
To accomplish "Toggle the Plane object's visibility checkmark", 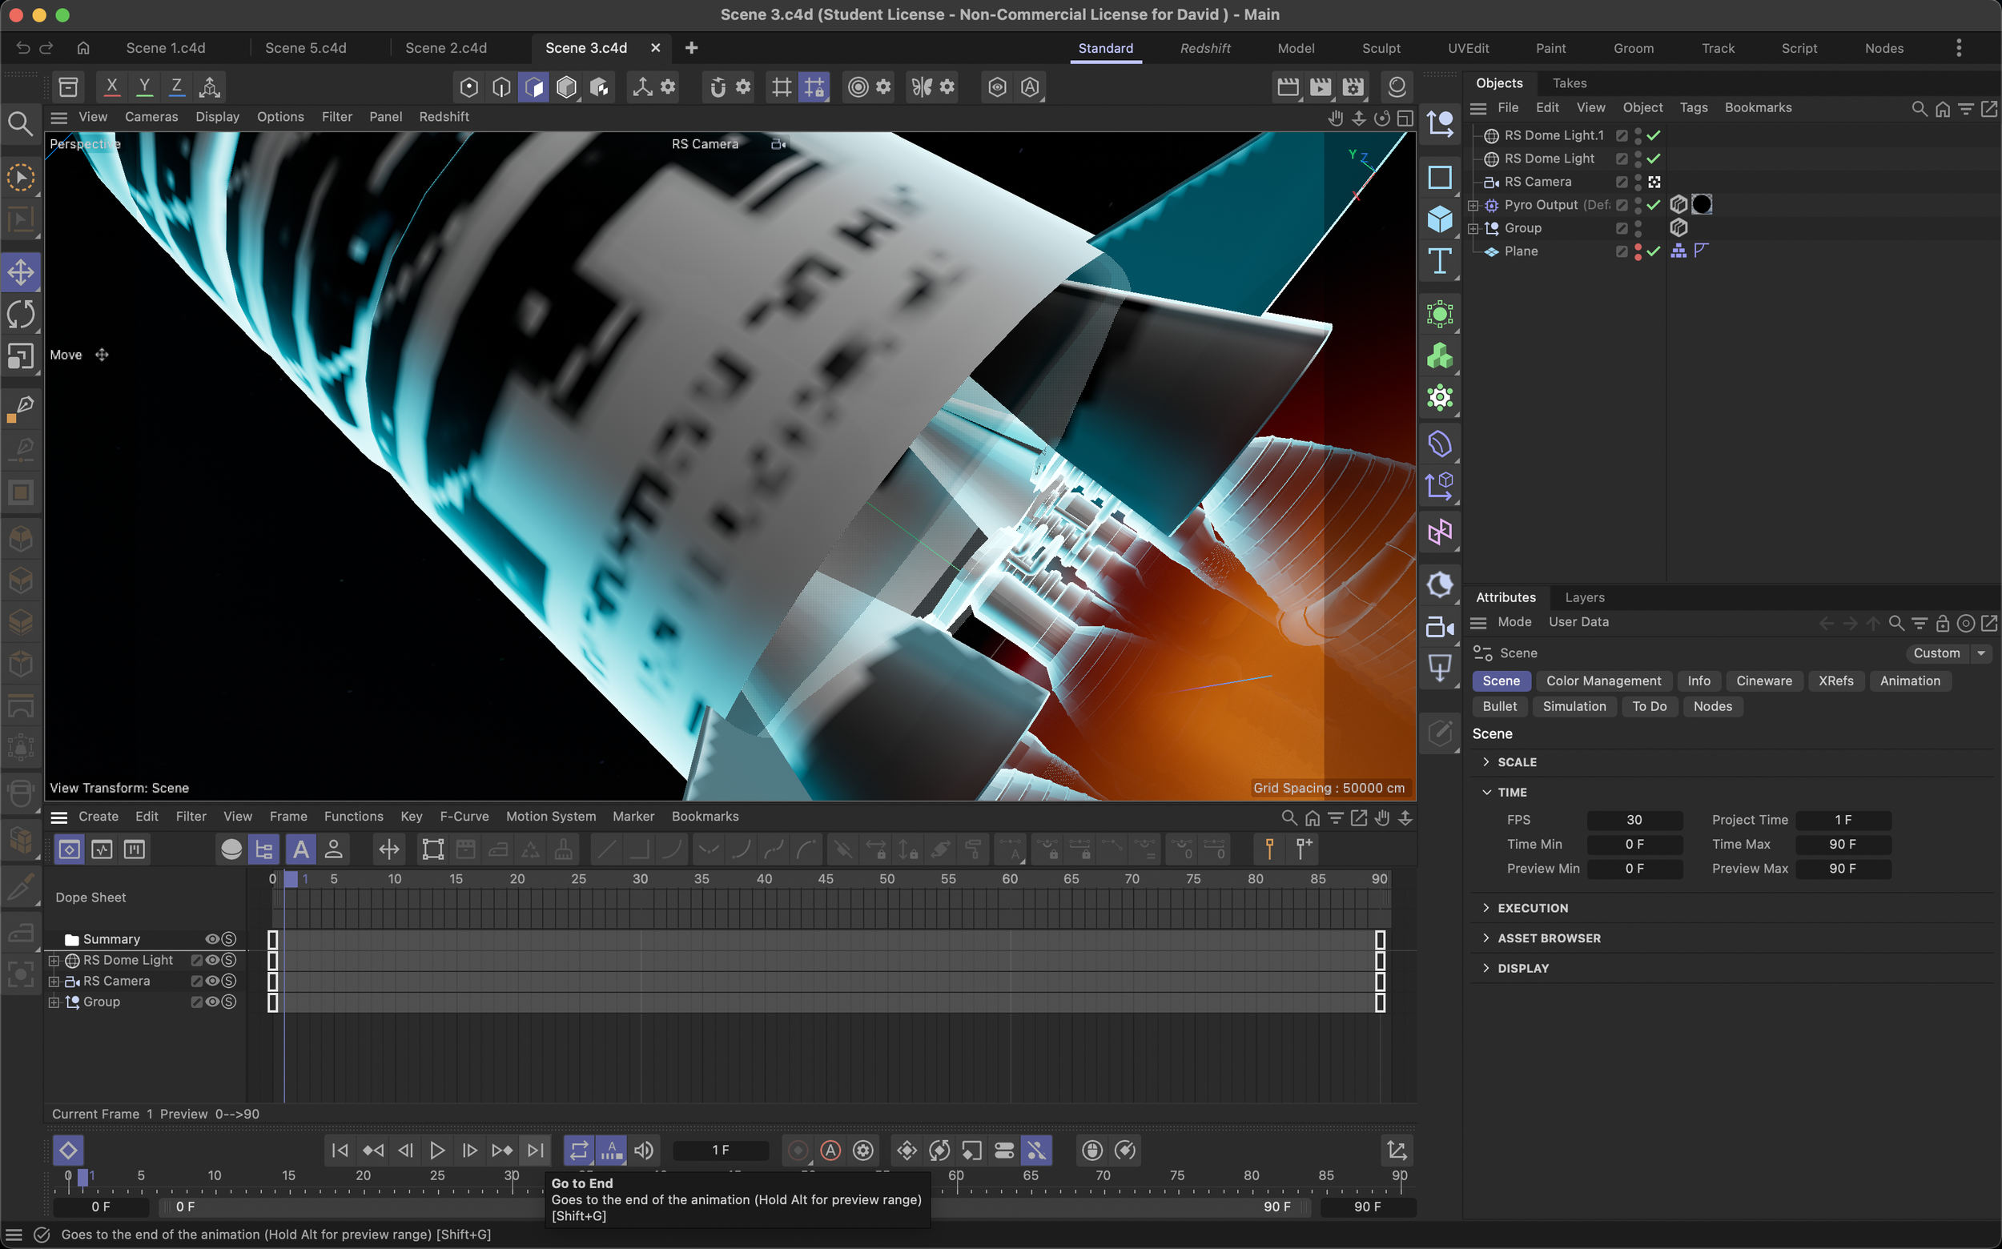I will (1654, 251).
